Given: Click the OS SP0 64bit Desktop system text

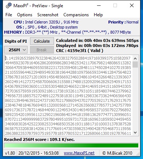Looking at the screenshot, I should click(47, 27).
